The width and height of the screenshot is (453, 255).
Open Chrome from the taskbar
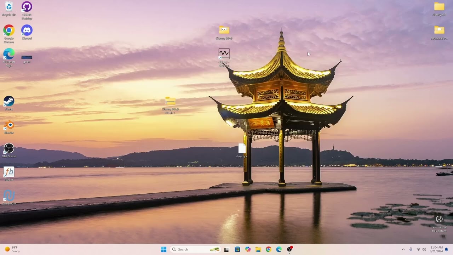coord(268,249)
